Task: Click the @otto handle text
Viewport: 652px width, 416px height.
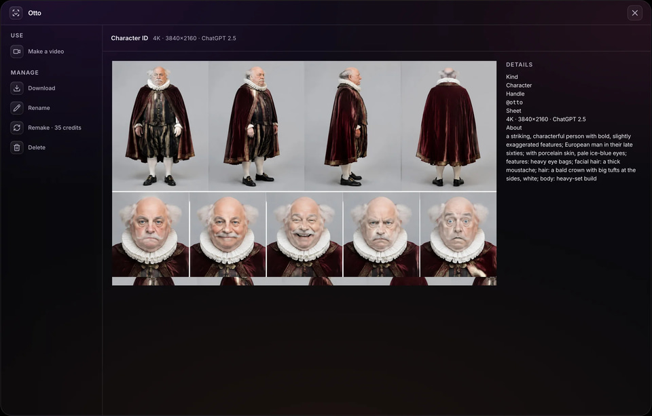Action: pos(514,102)
